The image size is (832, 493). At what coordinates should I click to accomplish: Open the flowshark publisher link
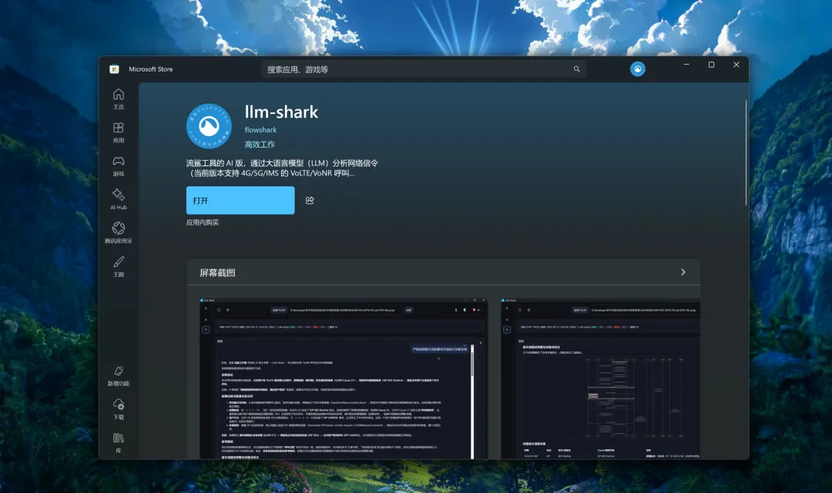260,130
